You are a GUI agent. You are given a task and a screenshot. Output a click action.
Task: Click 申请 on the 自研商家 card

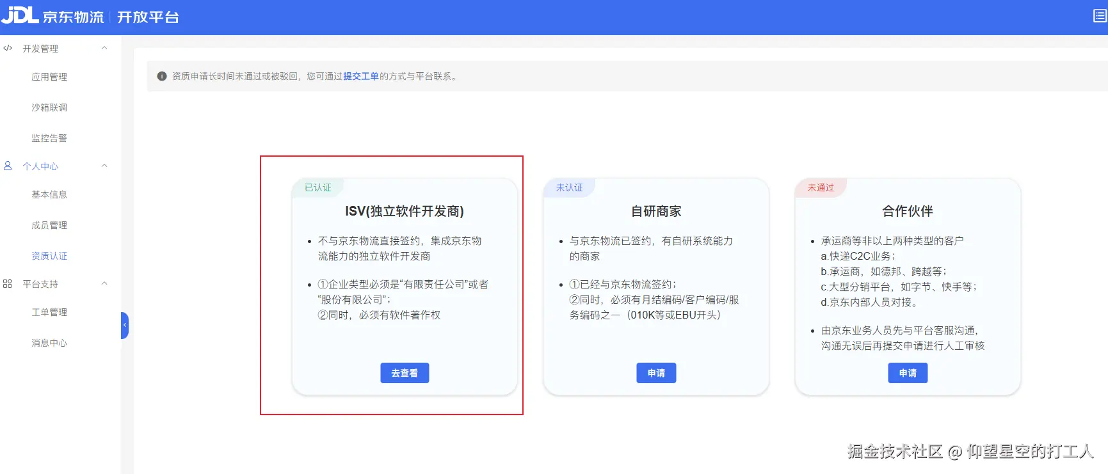coord(656,373)
